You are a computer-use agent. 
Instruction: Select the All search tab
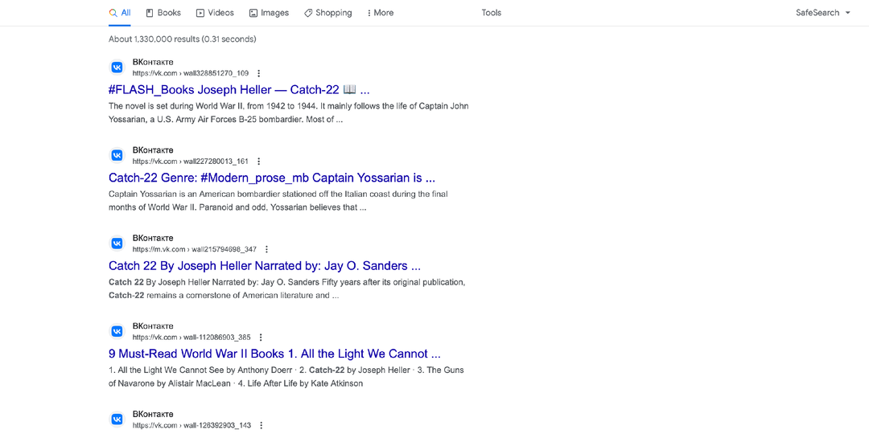[120, 13]
